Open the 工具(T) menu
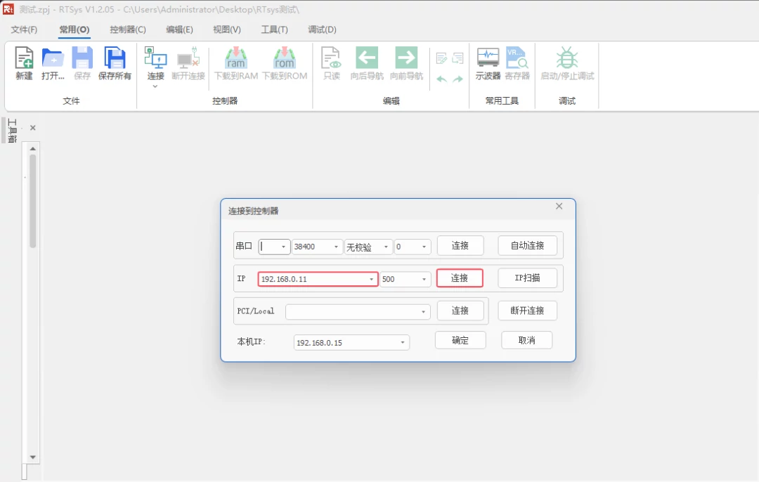Screen dimensions: 759x482 (275, 30)
